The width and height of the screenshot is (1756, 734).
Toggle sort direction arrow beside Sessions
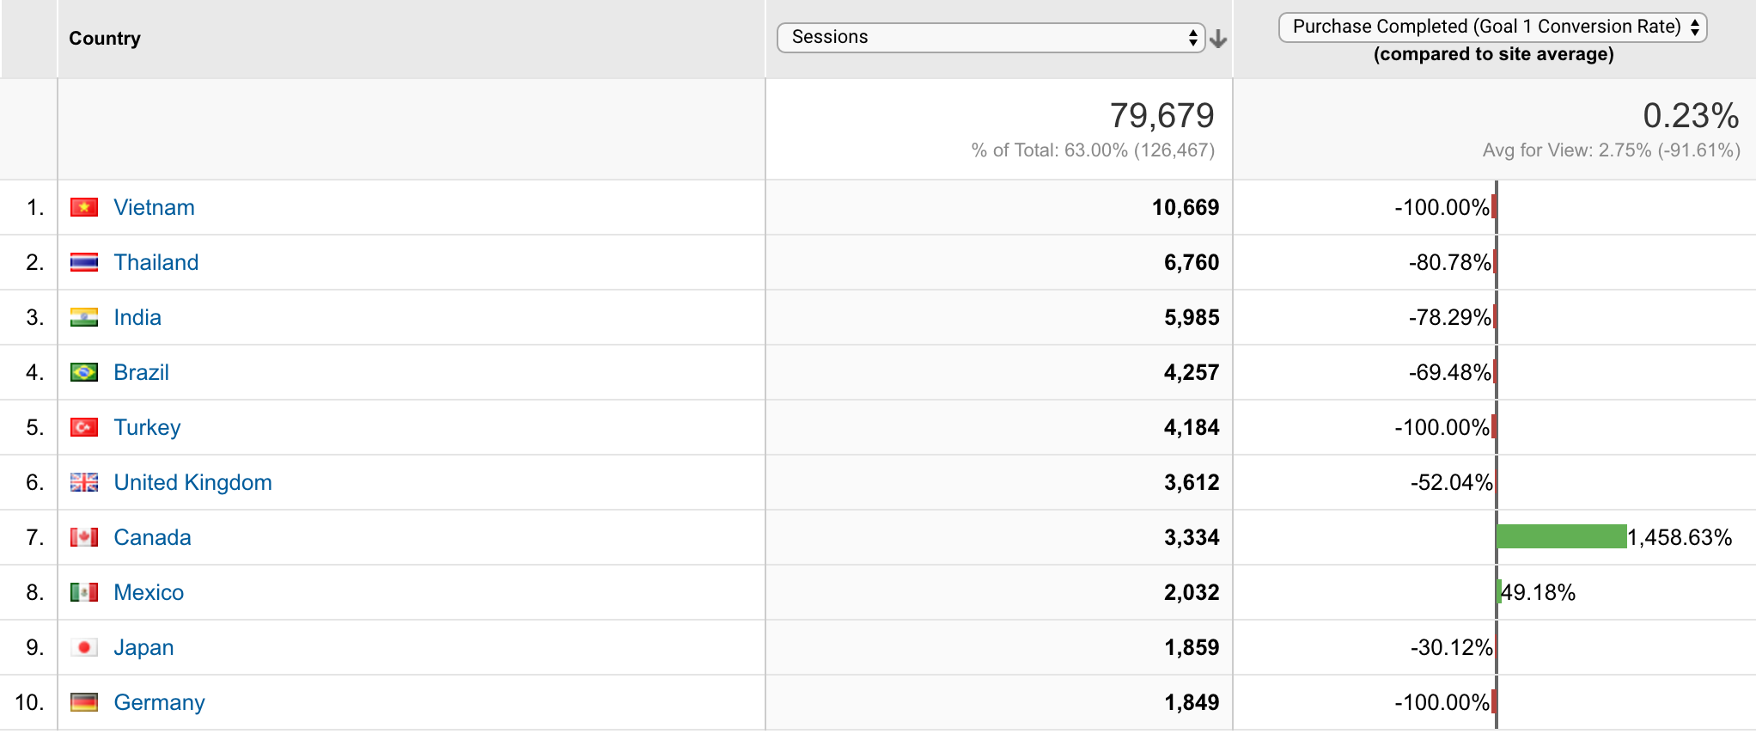pos(1218,39)
